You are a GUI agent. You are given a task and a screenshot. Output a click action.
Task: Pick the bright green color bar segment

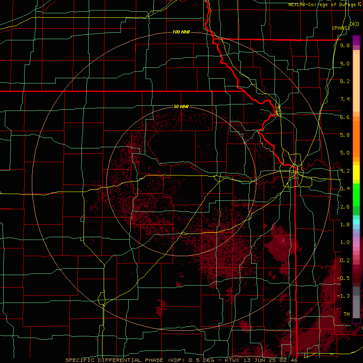(356, 194)
